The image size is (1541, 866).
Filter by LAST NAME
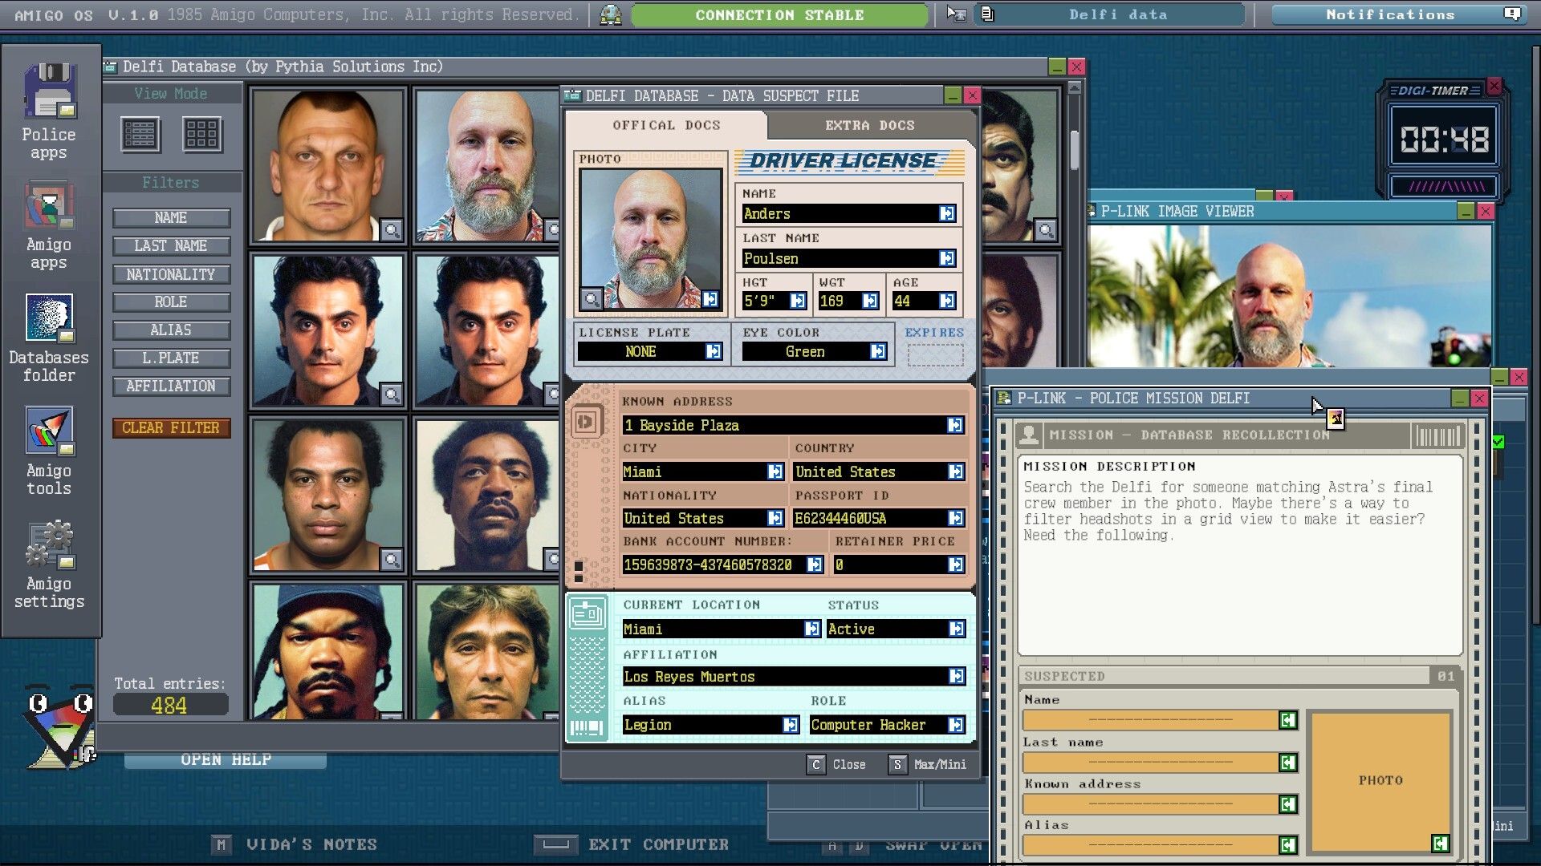click(171, 245)
